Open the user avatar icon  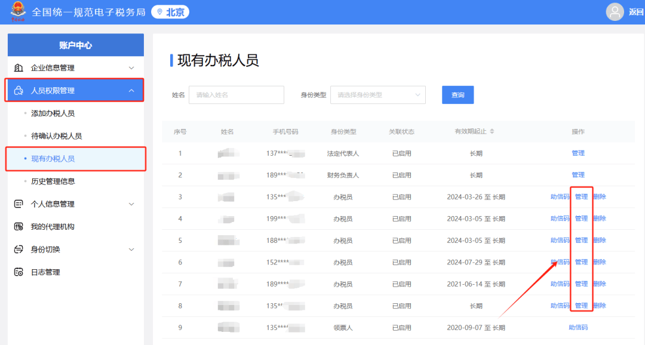tap(615, 12)
